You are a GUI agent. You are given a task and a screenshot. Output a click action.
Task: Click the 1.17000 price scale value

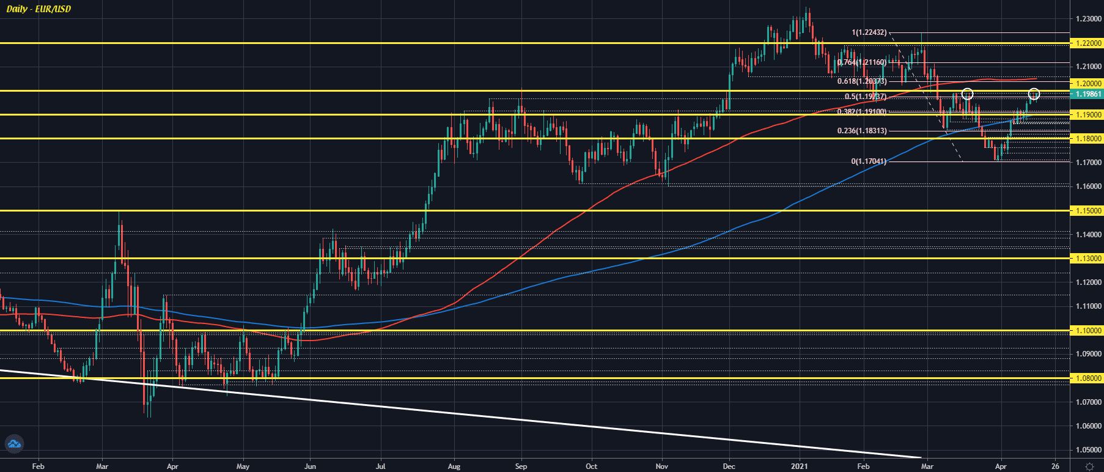coord(1089,163)
